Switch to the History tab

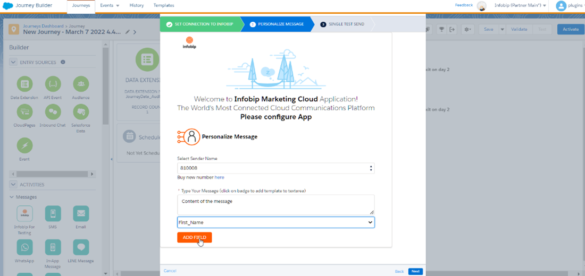(136, 5)
